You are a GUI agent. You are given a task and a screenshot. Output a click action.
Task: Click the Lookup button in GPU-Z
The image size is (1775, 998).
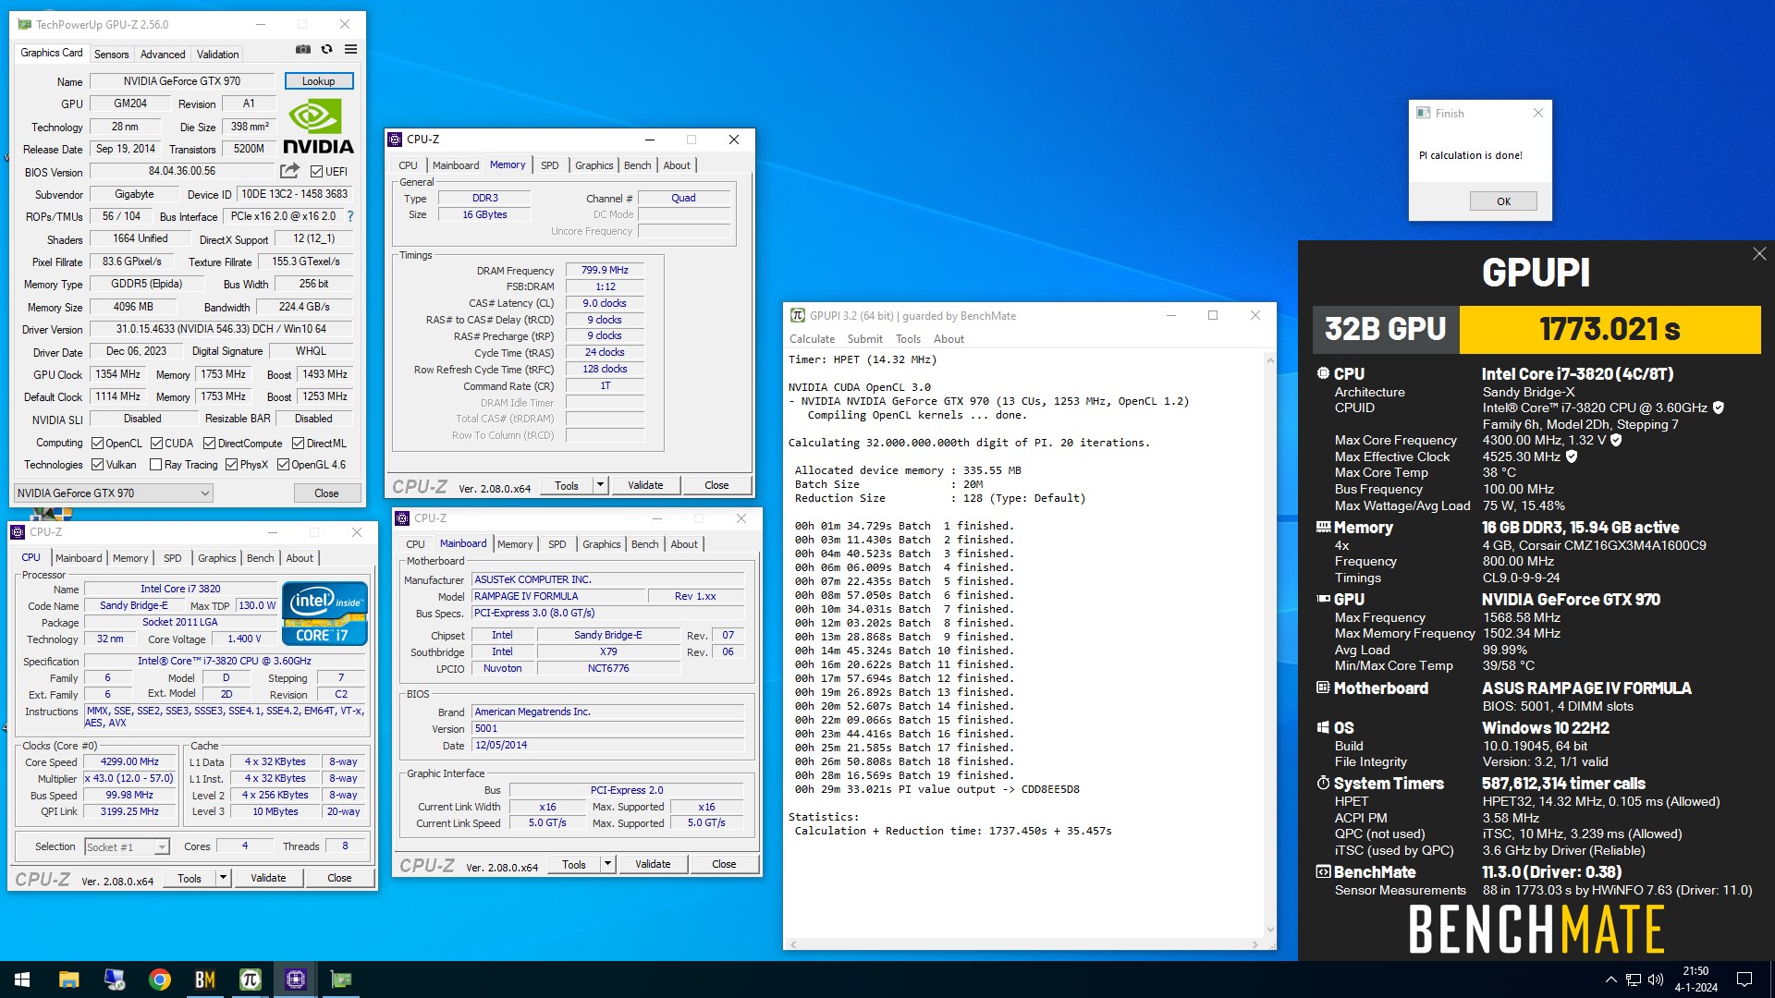tap(319, 81)
